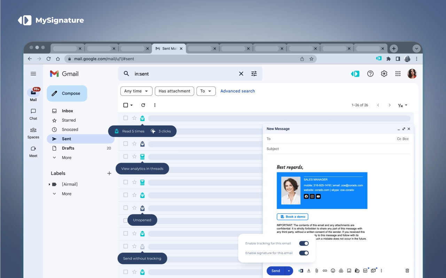The image size is (446, 278).
Task: Refresh the sent mail list
Action: (x=143, y=105)
